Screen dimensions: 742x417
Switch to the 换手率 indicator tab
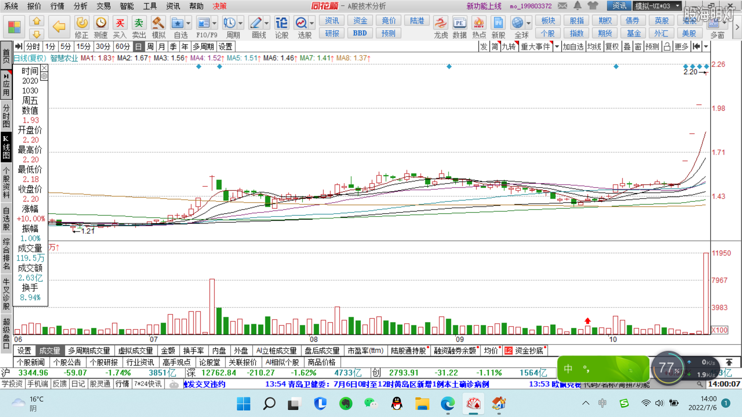click(193, 351)
